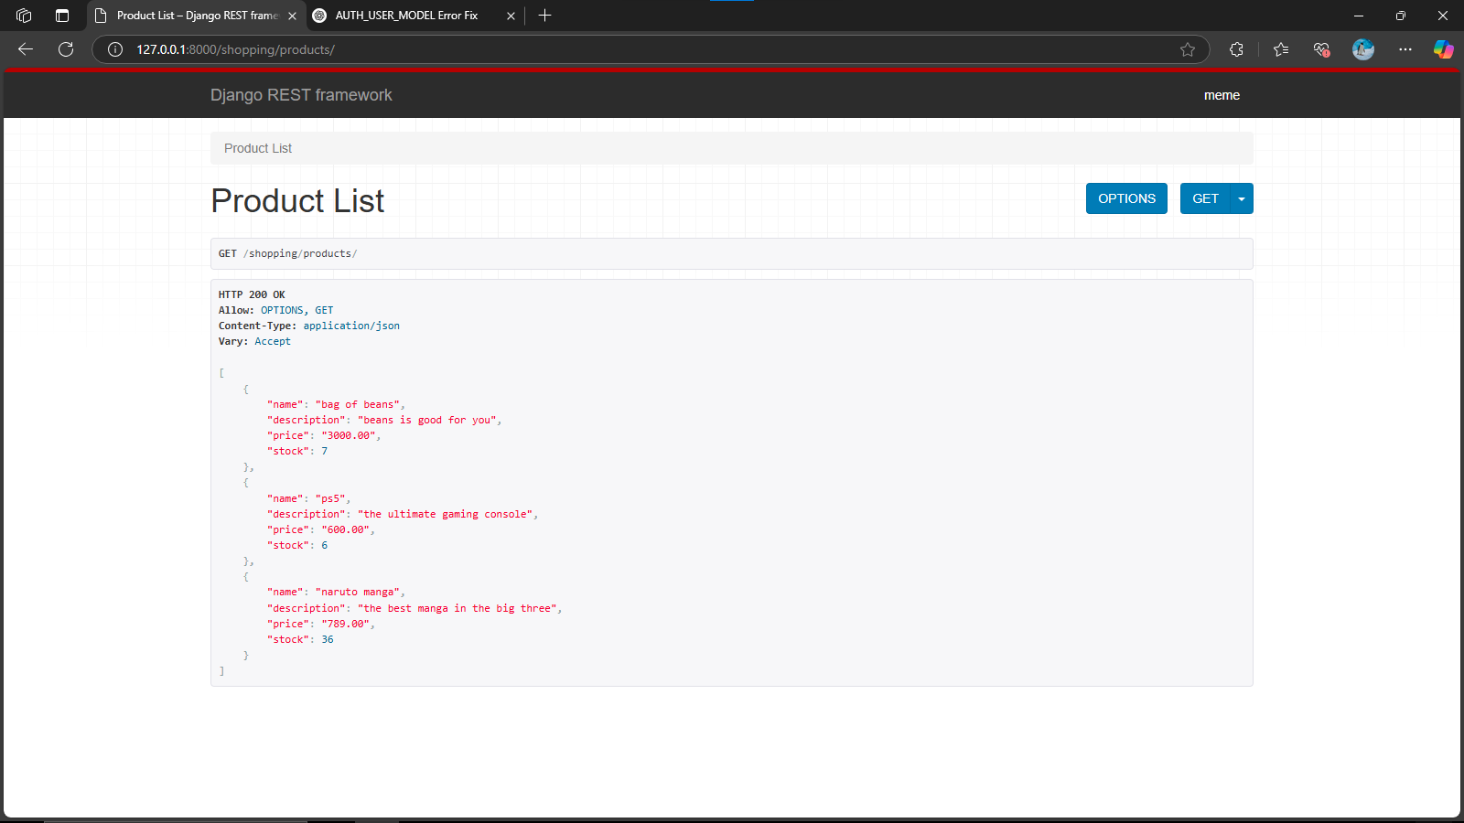1464x823 pixels.
Task: Click the Product List page heading
Action: [297, 201]
